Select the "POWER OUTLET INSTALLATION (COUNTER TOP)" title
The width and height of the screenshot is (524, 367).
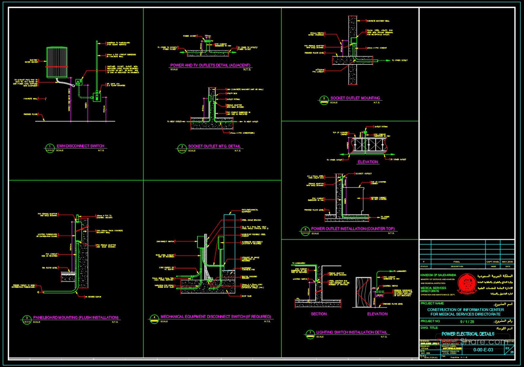353,229
